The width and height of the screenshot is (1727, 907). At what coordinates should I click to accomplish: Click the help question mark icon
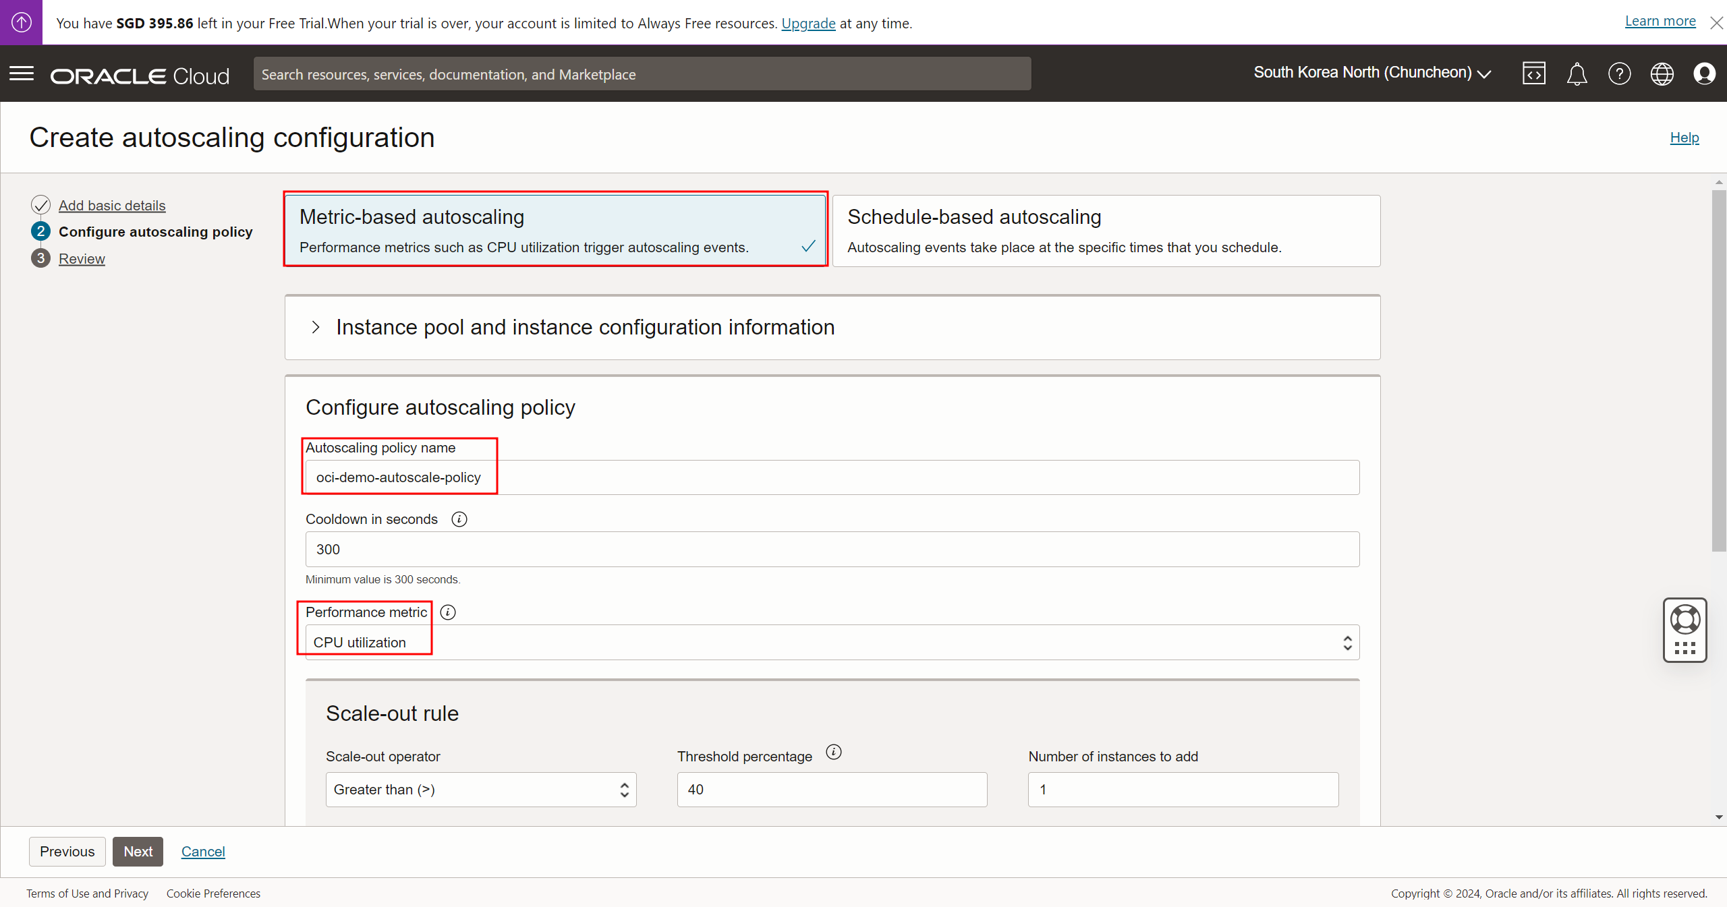click(x=1619, y=74)
